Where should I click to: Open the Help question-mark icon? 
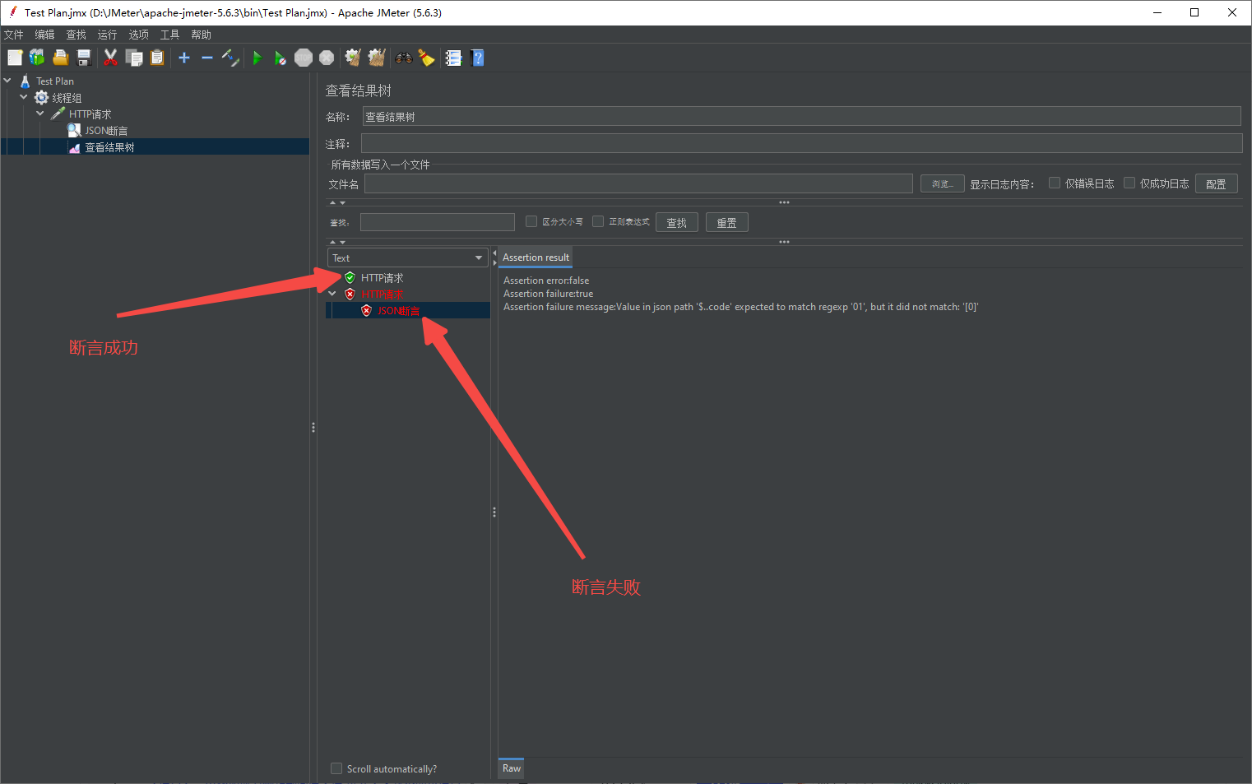click(477, 58)
